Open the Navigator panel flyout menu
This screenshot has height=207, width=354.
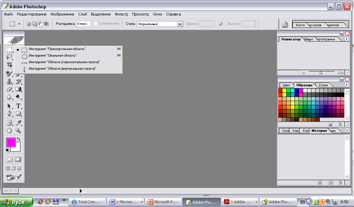click(346, 39)
